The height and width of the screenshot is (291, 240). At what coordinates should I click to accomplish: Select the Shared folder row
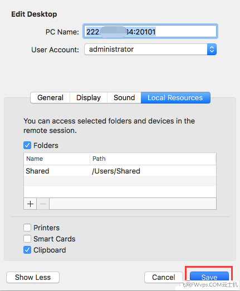click(x=120, y=171)
